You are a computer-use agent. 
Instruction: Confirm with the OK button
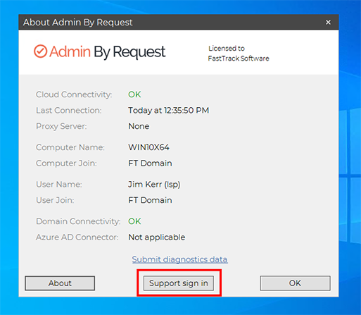[295, 283]
